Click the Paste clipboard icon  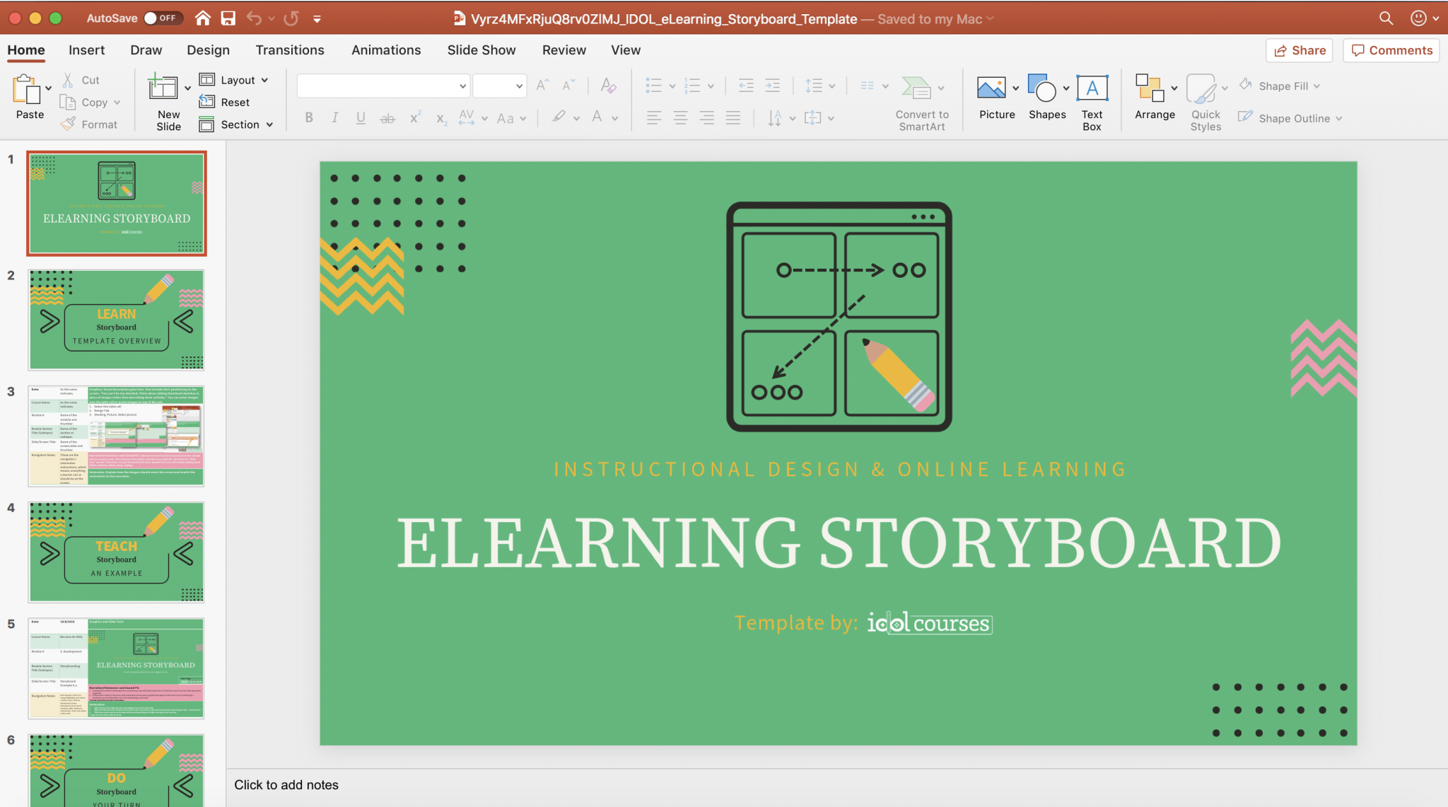coord(26,91)
